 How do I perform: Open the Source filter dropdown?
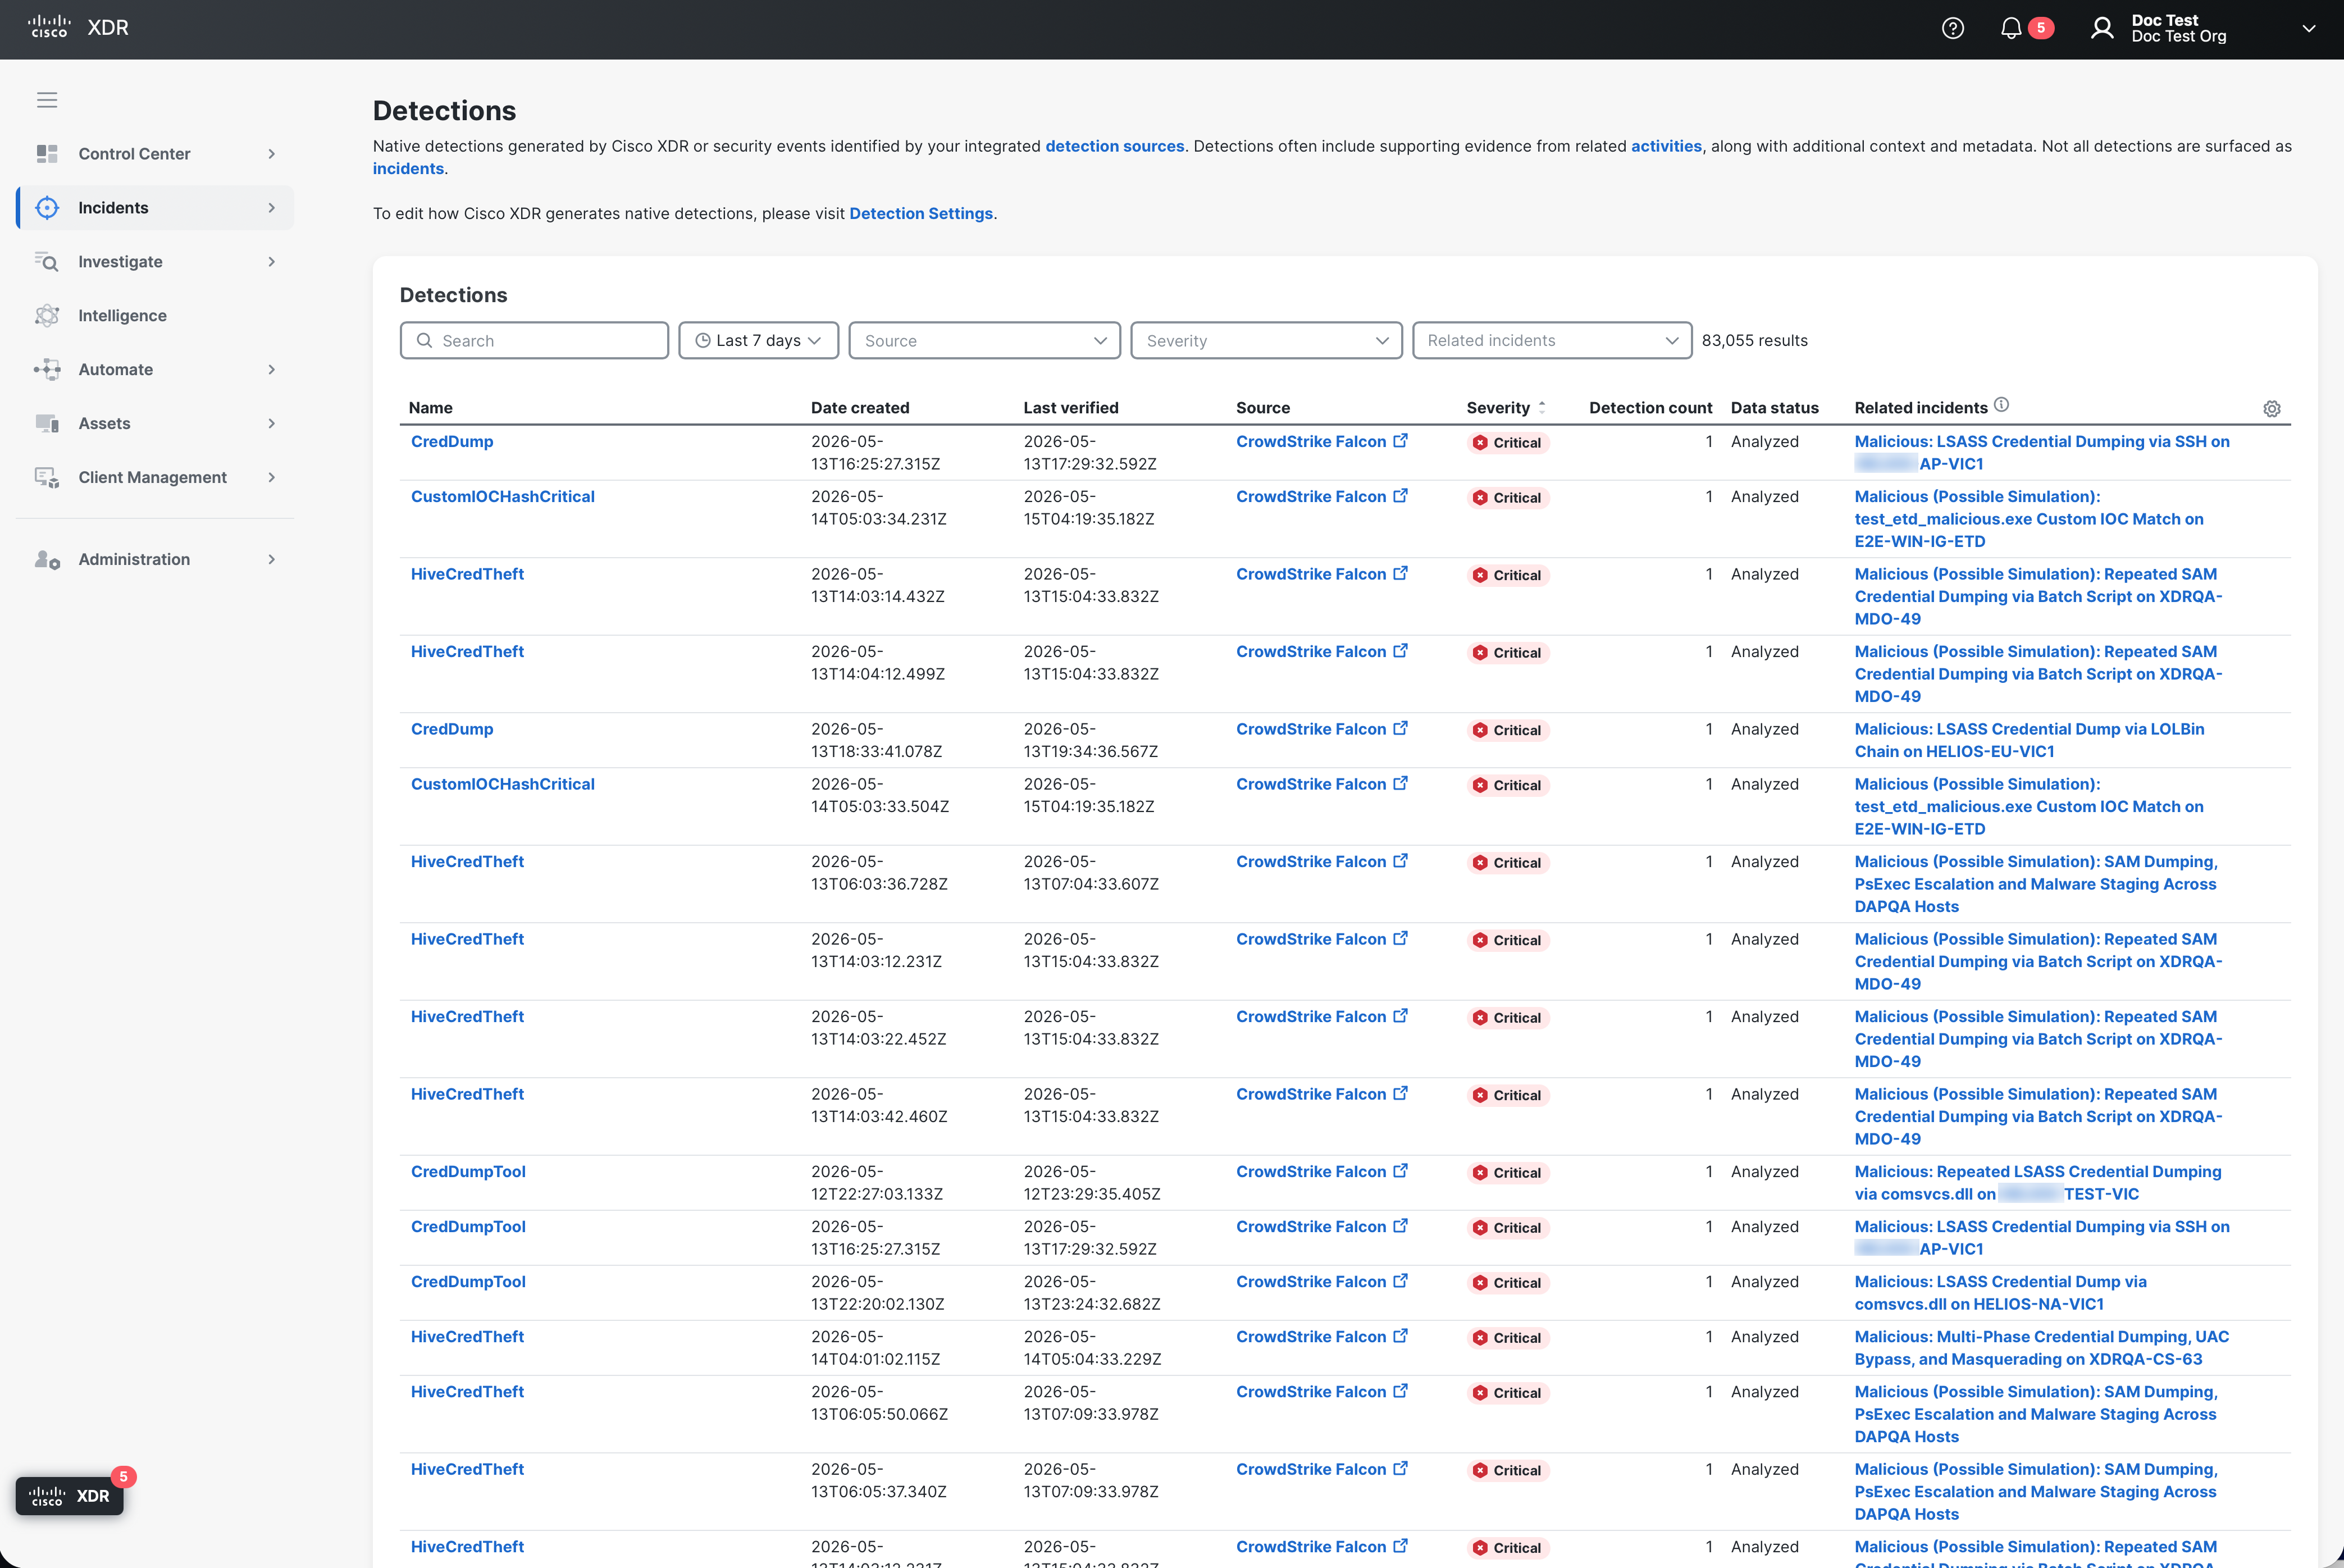pos(984,341)
